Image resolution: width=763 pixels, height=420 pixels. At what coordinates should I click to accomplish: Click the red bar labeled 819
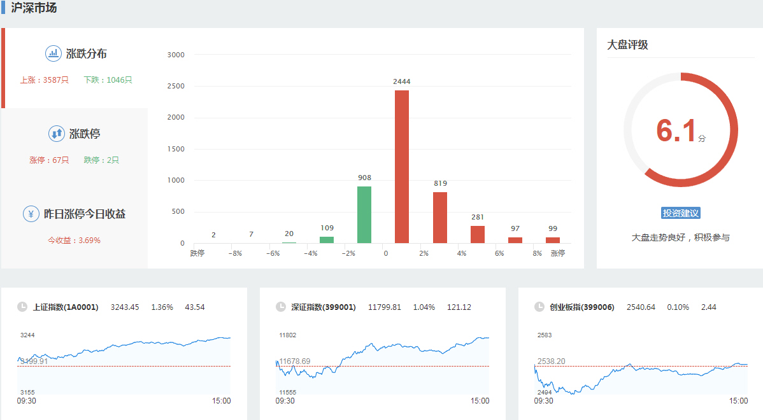click(x=440, y=218)
